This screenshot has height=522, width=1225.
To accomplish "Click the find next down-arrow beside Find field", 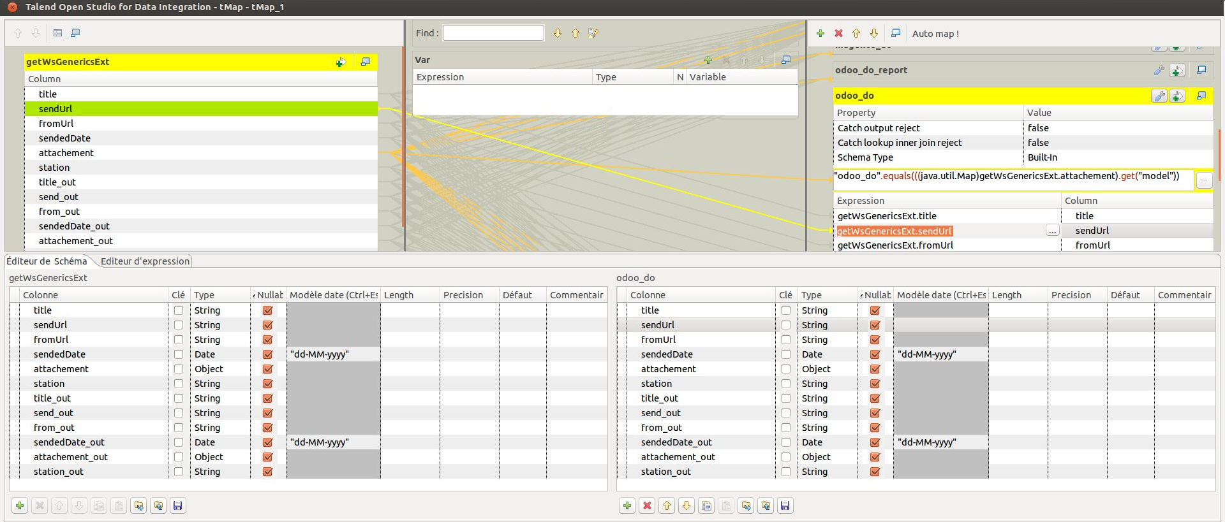I will tap(558, 33).
